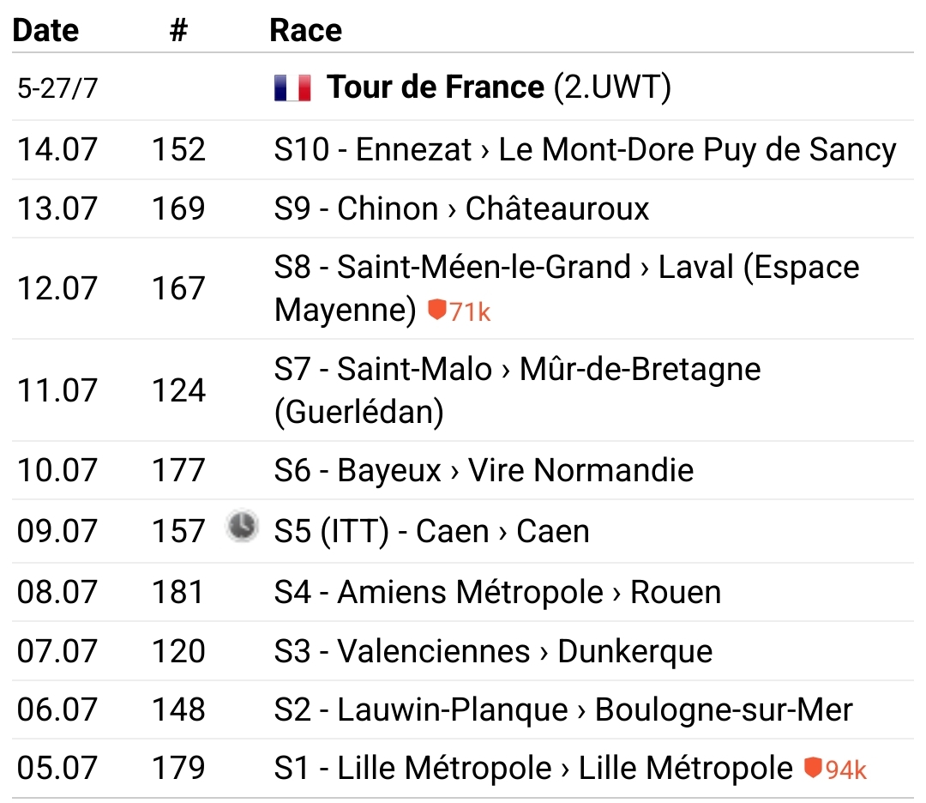Click the French flag icon
The image size is (926, 803).
[x=292, y=88]
